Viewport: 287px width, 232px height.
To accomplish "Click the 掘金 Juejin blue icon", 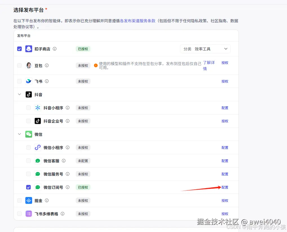I will [x=28, y=200].
